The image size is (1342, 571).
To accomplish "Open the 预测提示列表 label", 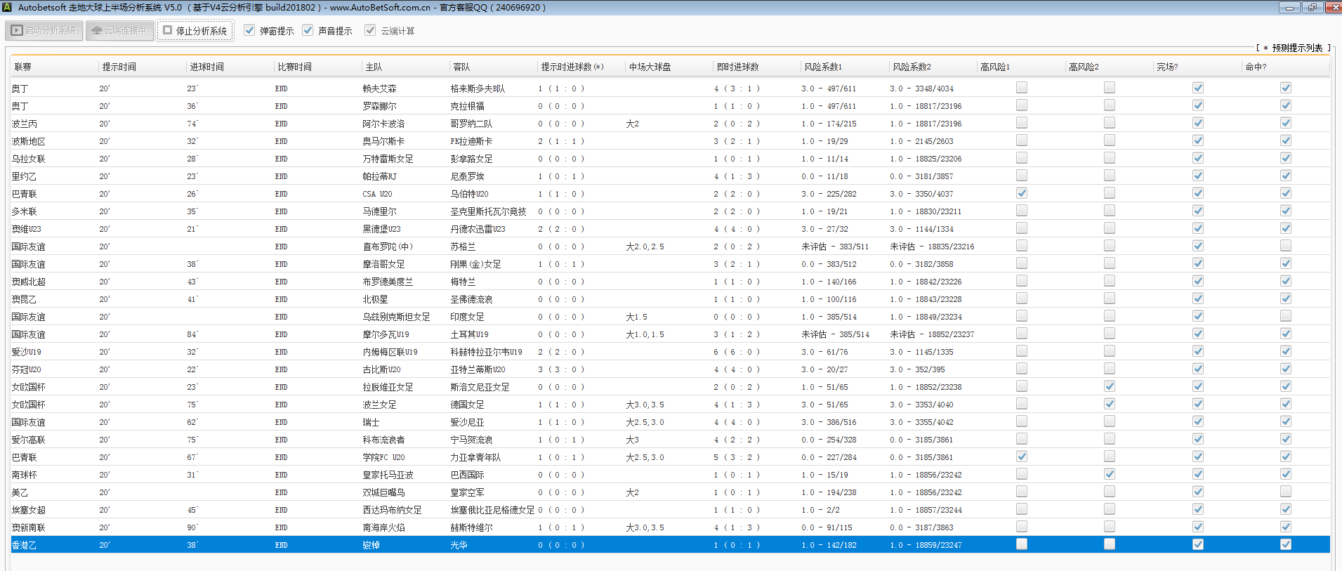I will pyautogui.click(x=1296, y=48).
